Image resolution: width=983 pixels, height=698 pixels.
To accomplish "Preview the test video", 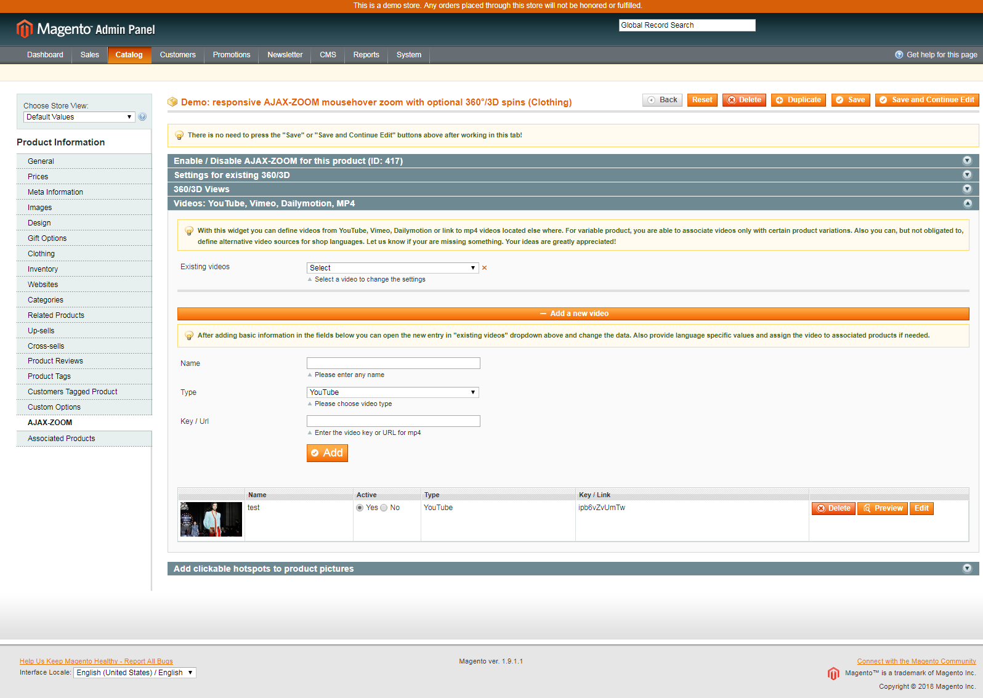I will click(x=883, y=508).
